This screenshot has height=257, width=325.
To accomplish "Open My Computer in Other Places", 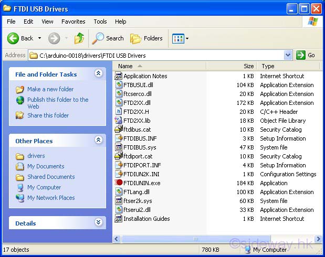I will (x=44, y=187).
